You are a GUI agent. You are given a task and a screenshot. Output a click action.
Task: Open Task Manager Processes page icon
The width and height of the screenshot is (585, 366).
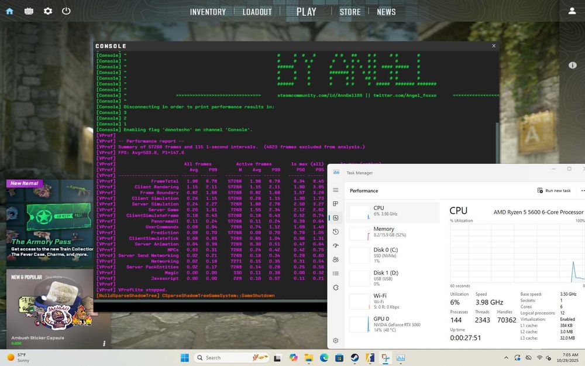335,204
